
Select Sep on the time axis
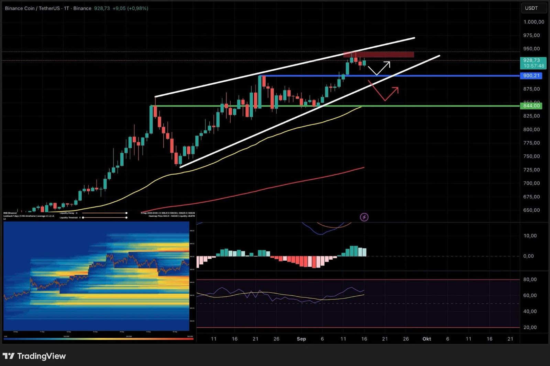click(301, 339)
